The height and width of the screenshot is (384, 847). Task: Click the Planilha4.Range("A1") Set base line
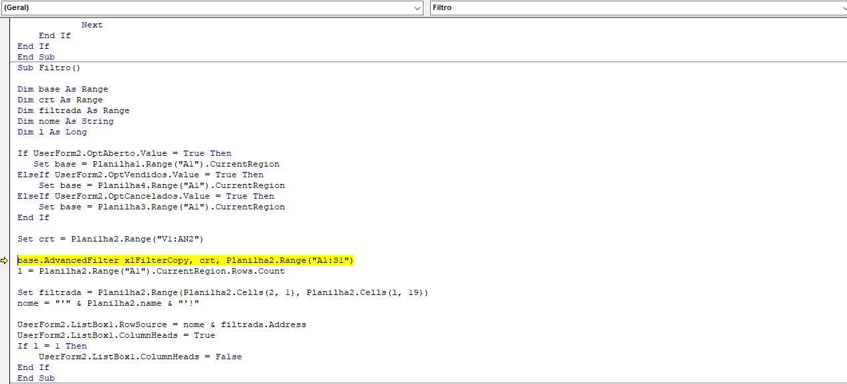coord(162,185)
